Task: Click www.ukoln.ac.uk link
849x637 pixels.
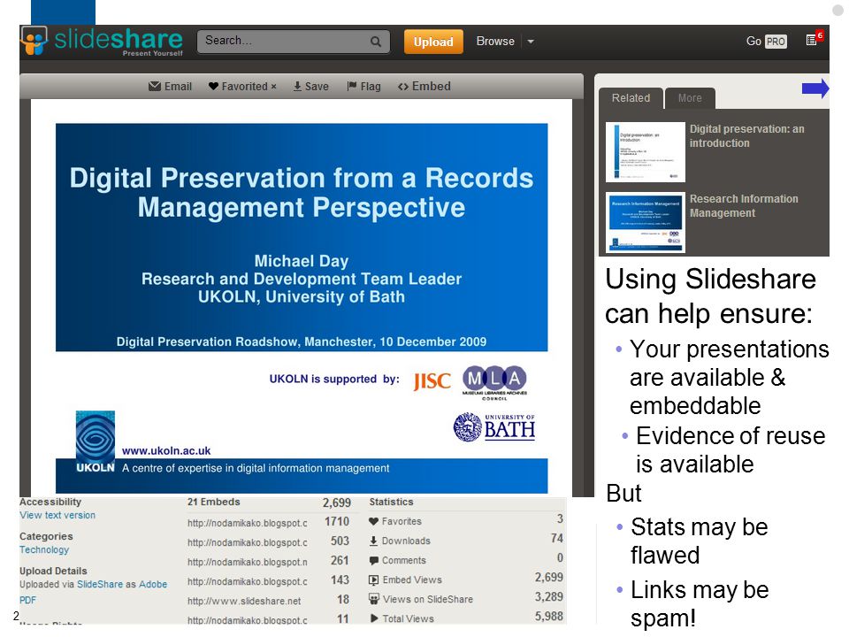Action: (x=166, y=450)
